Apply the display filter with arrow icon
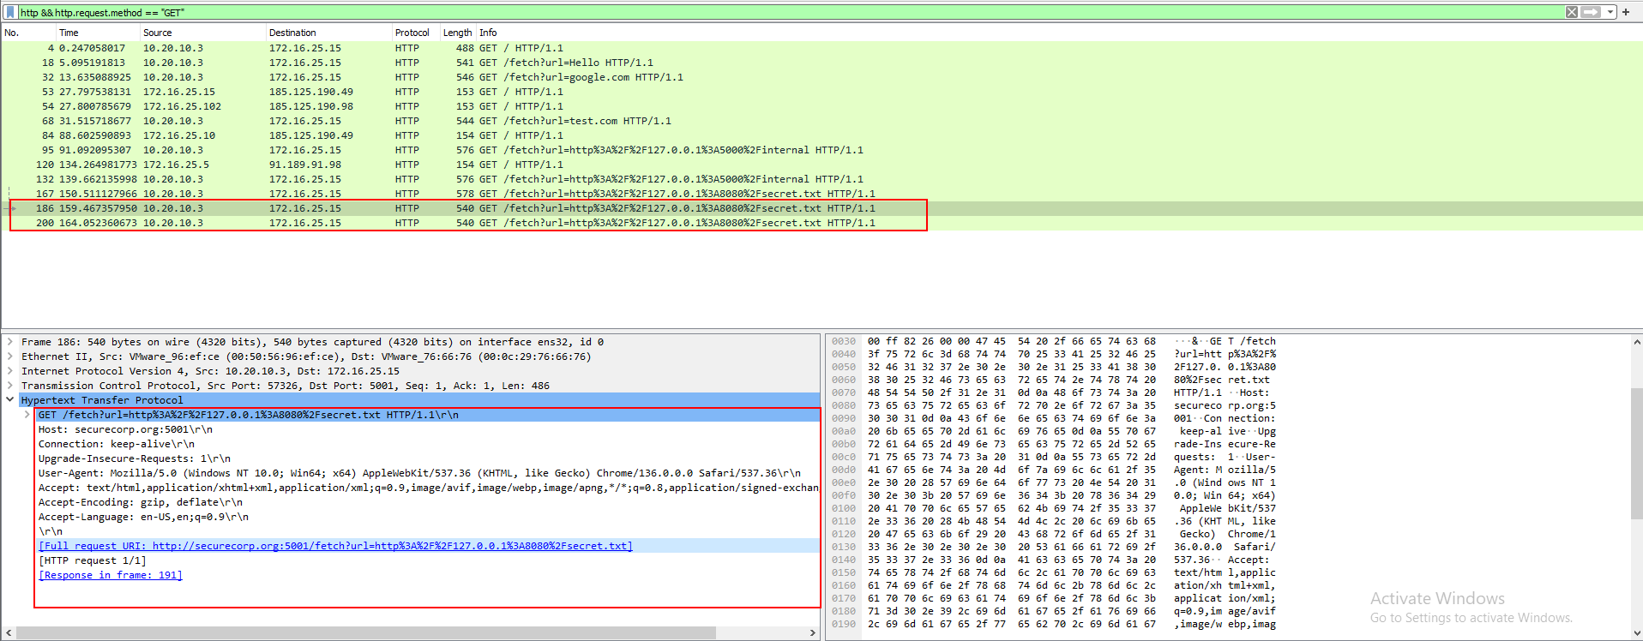1643x641 pixels. (x=1590, y=12)
